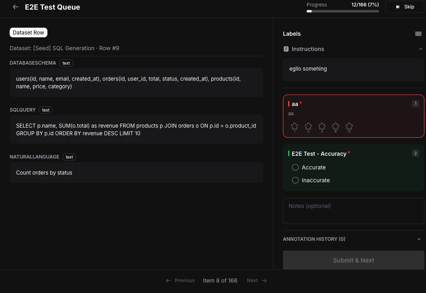Select the Inaccurate radio button
This screenshot has height=293, width=426.
pos(295,180)
